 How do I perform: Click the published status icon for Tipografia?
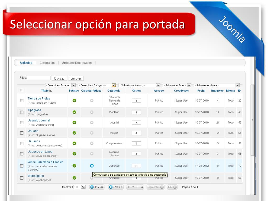pyautogui.click(x=74, y=112)
